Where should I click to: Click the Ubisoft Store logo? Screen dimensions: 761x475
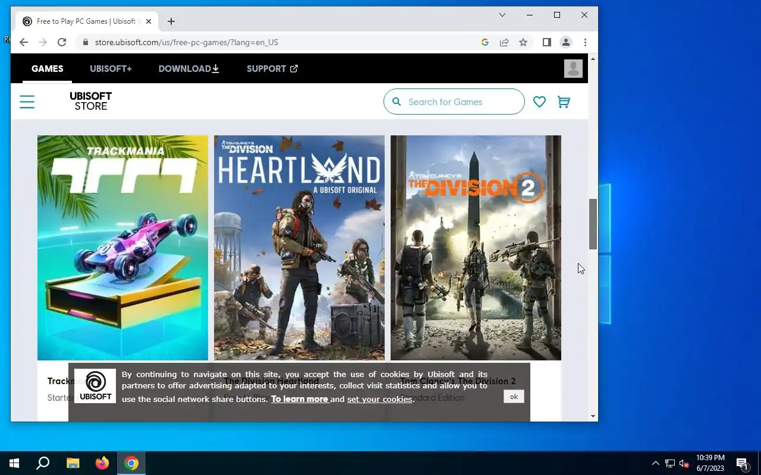[x=90, y=101]
